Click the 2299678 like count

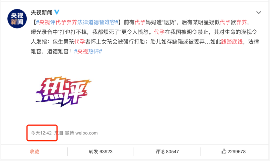(236, 151)
